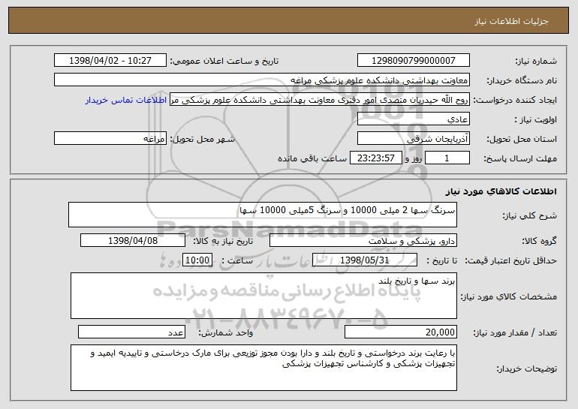
Task: Click the label اولویت نیاز
Action: tap(536, 119)
